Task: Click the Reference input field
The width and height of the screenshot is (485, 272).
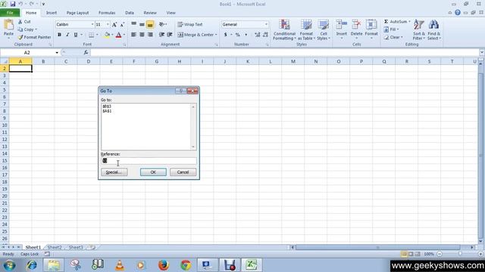Action: coord(149,161)
